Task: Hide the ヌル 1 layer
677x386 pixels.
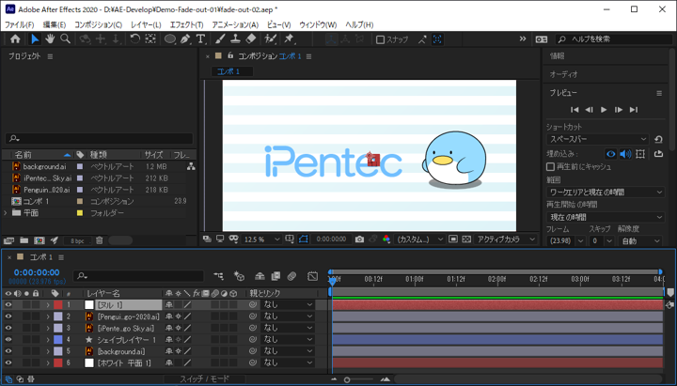Action: point(8,305)
